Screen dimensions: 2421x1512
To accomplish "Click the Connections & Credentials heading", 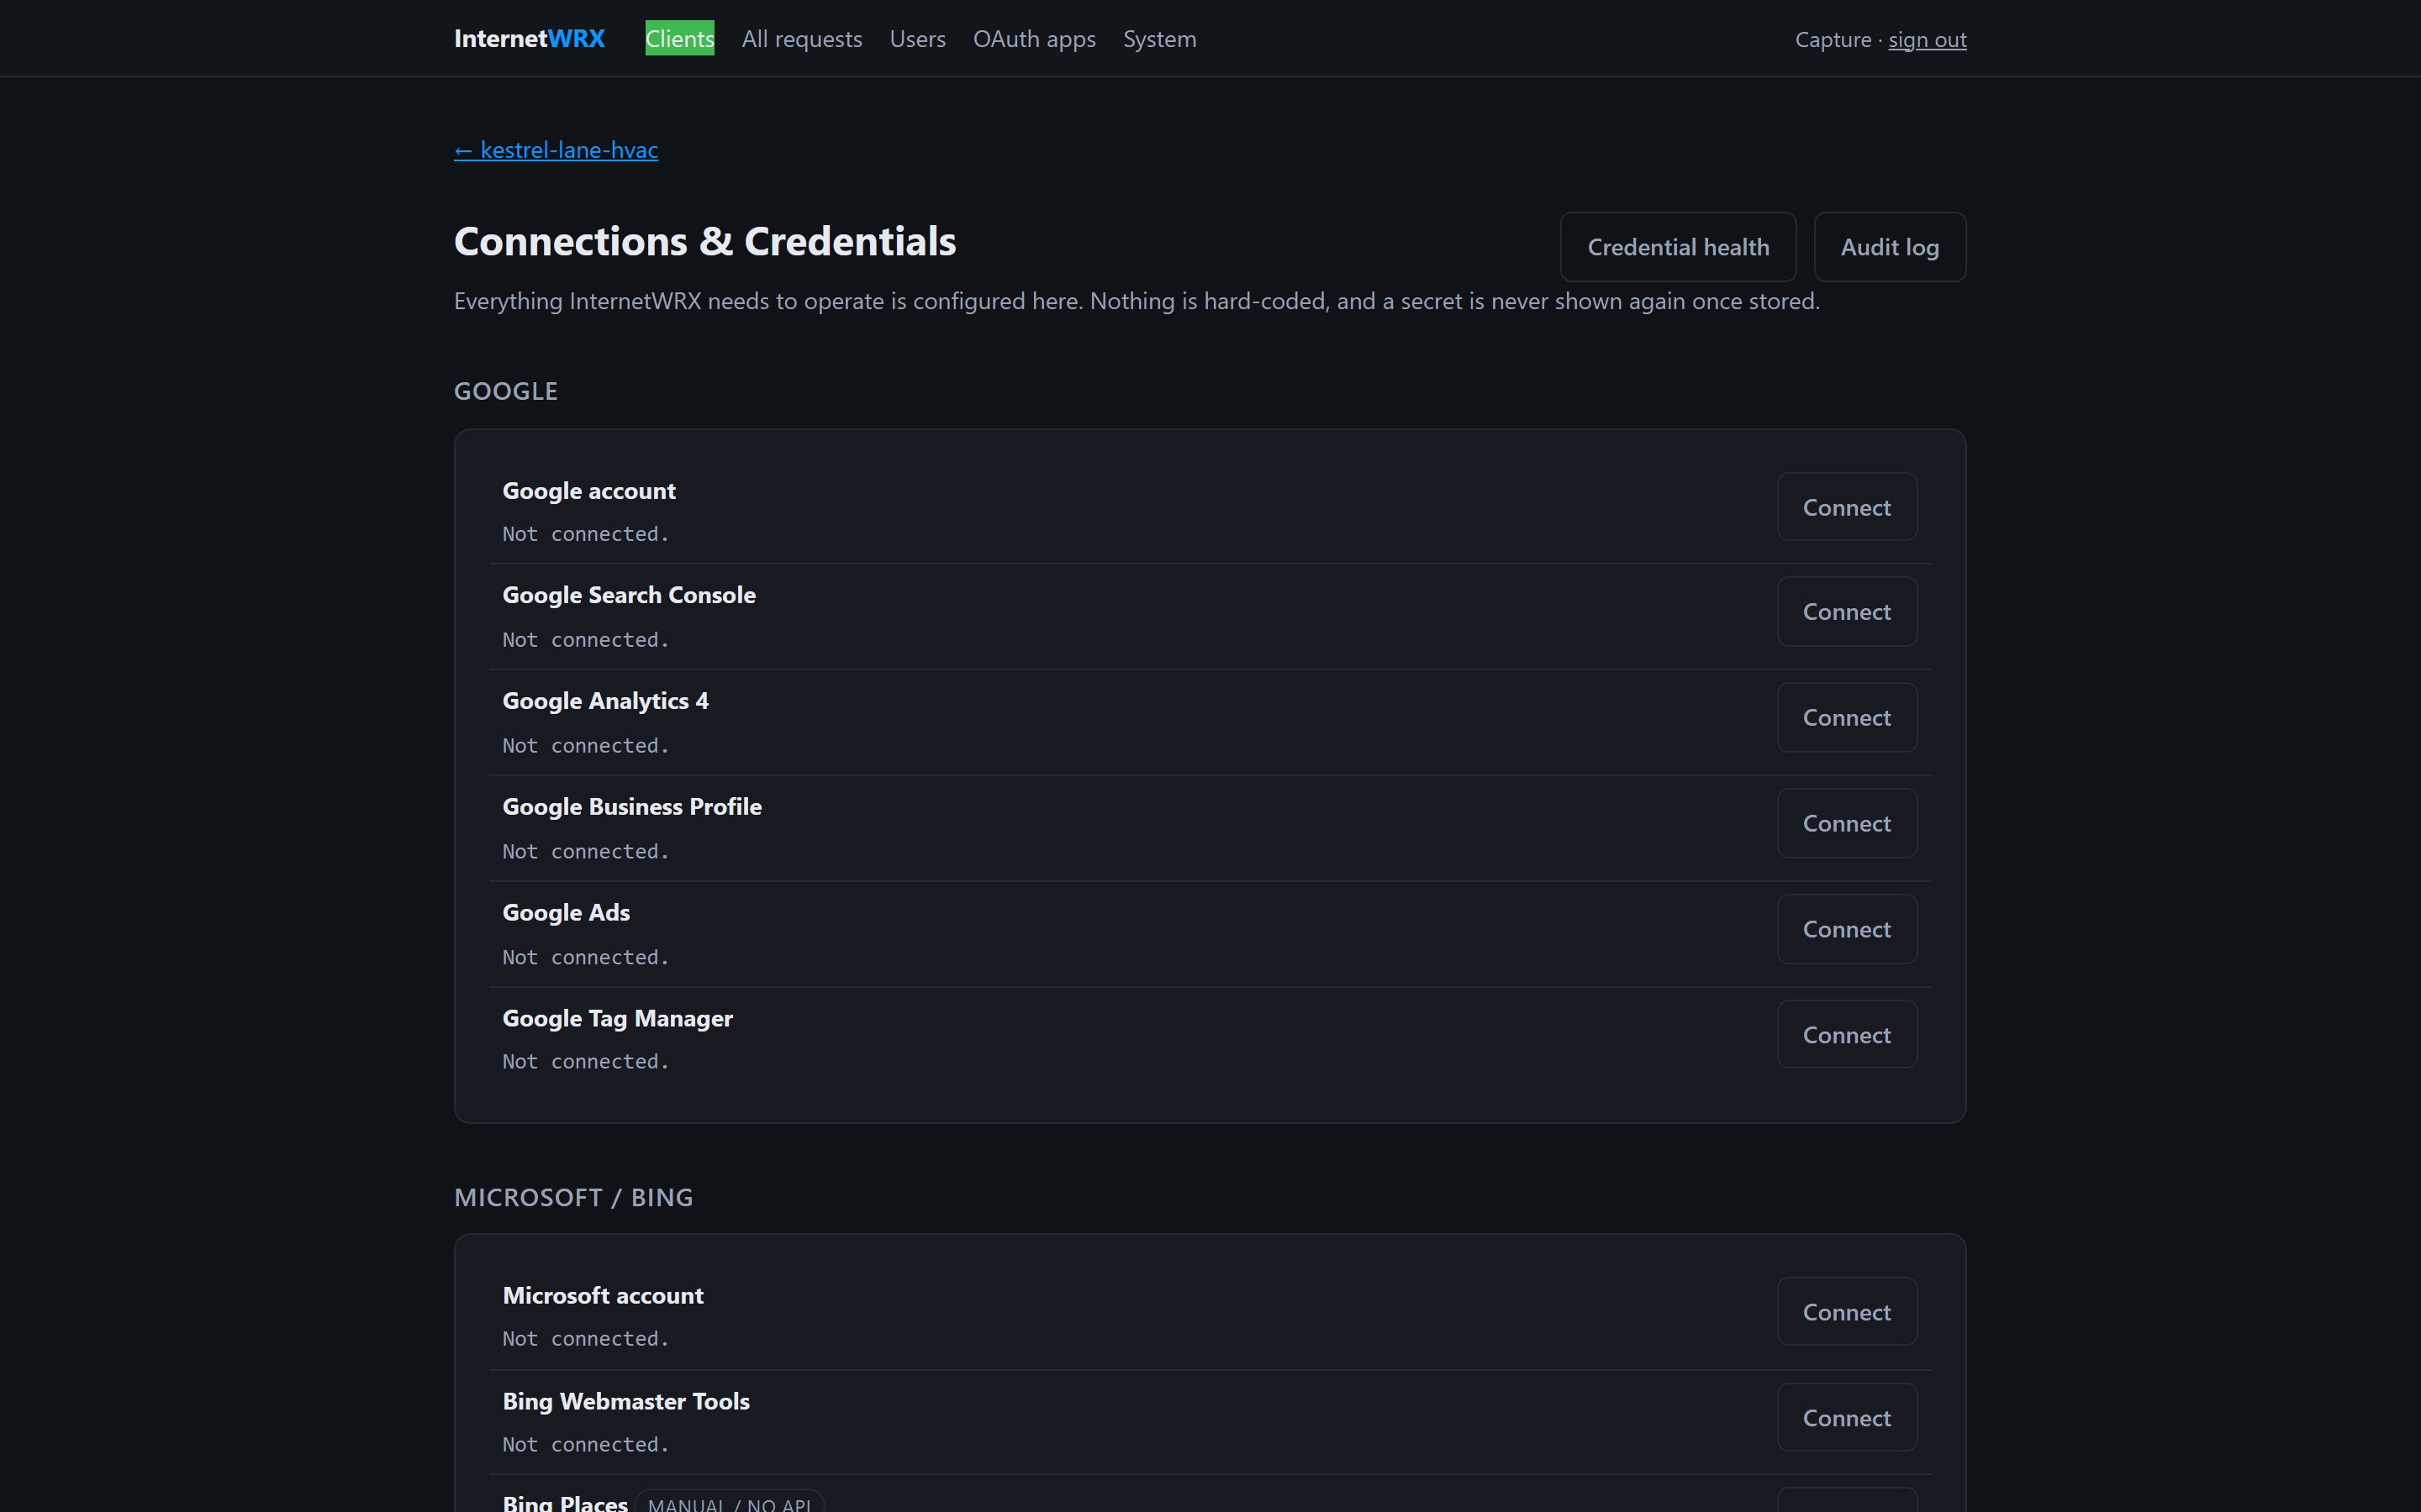I will 704,241.
